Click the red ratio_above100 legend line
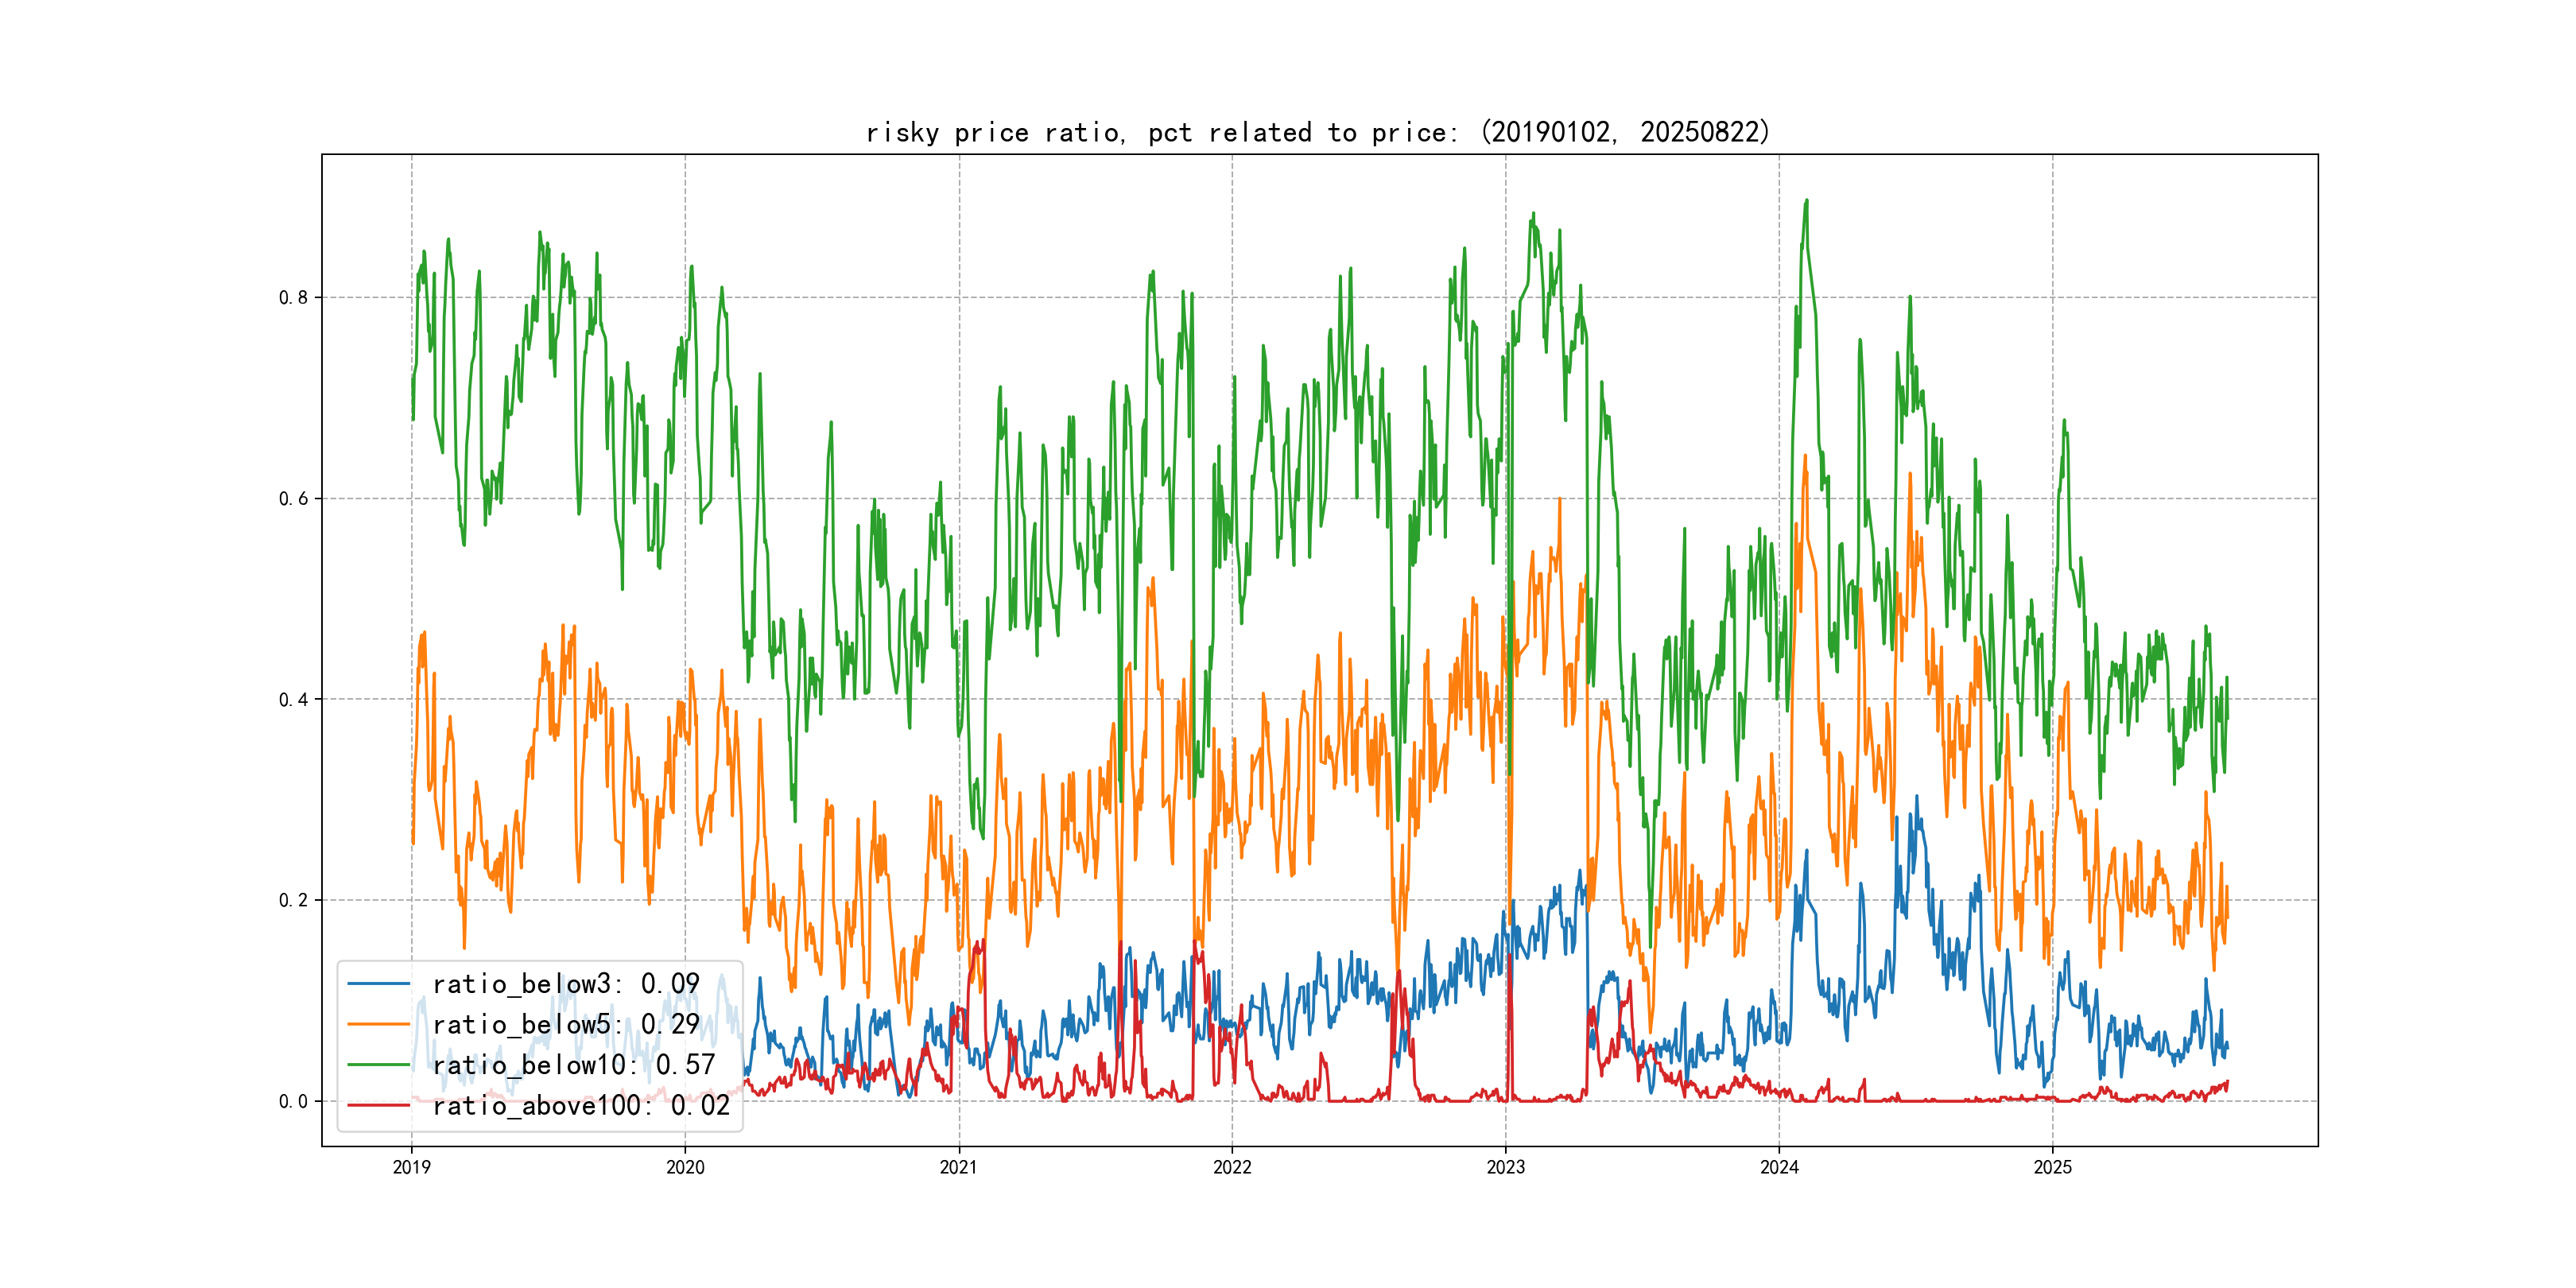The width and height of the screenshot is (2576, 1288). [x=378, y=1105]
